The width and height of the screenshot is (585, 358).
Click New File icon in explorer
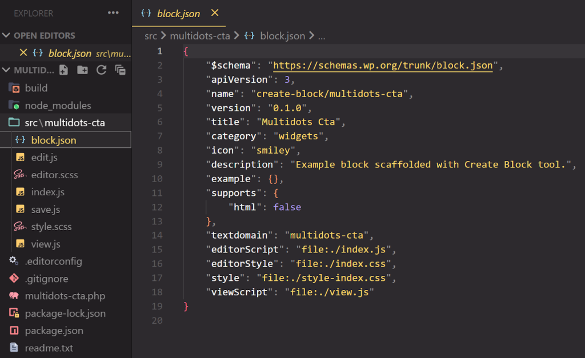(64, 70)
